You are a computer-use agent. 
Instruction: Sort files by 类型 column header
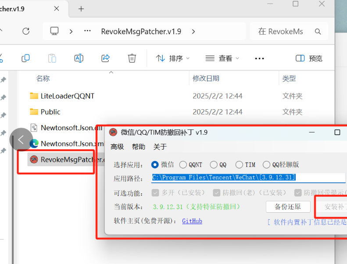click(x=289, y=78)
